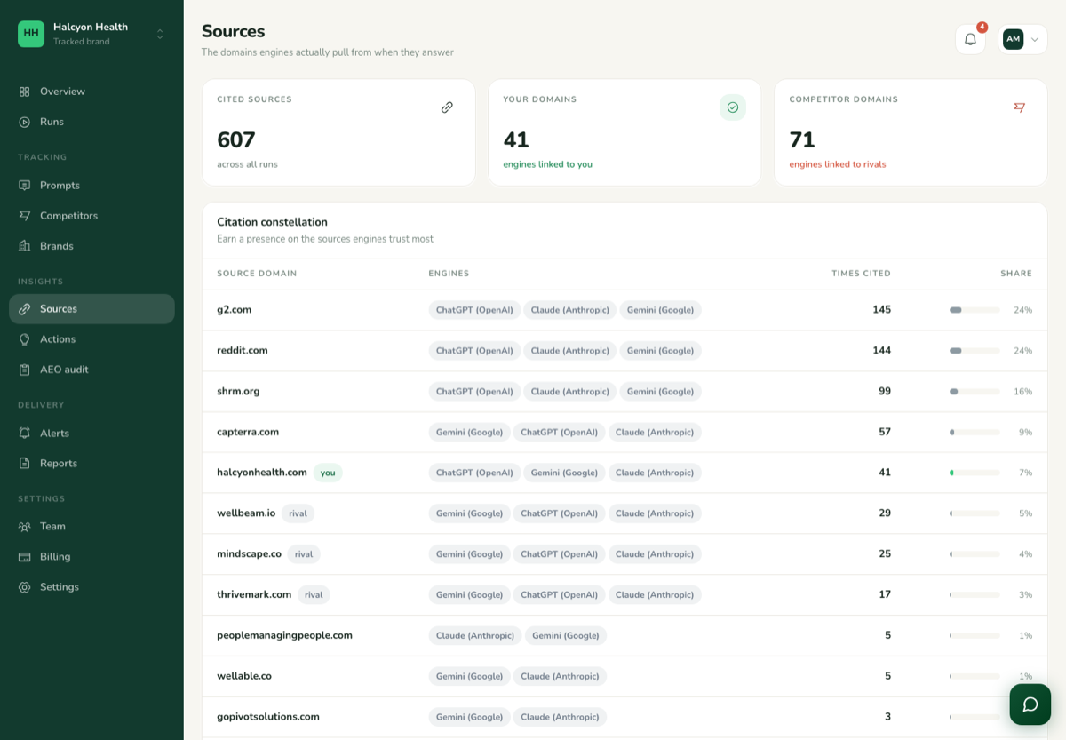Open the chat support widget
The height and width of the screenshot is (740, 1066).
coord(1030,704)
